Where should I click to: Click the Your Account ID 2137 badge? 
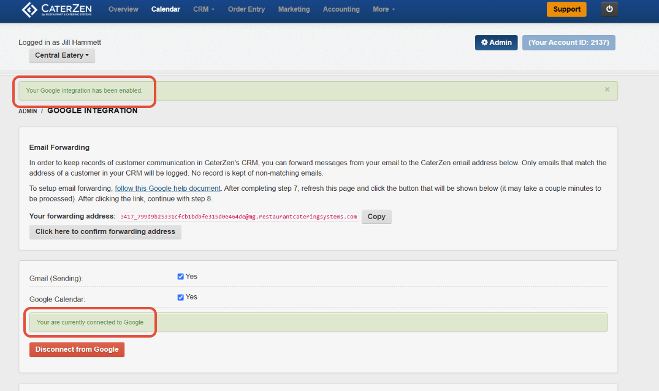tap(569, 42)
